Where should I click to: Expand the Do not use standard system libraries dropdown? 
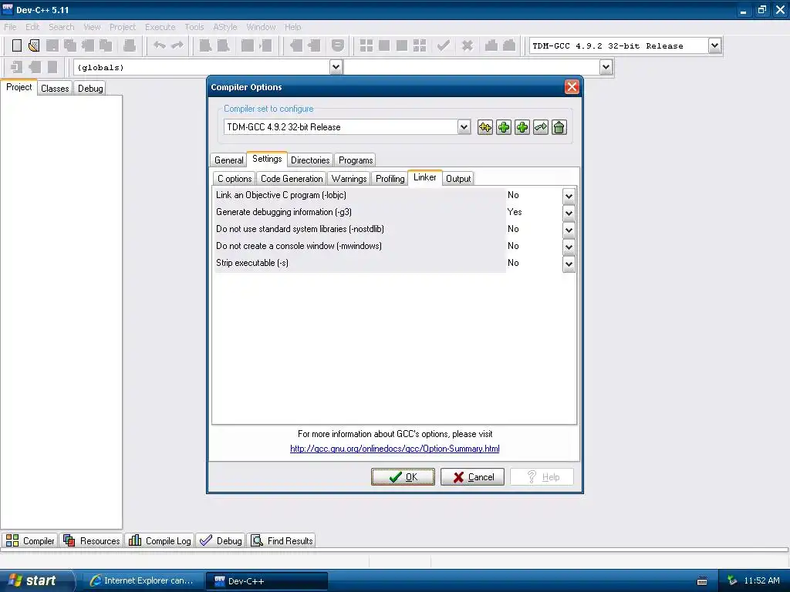coord(569,230)
